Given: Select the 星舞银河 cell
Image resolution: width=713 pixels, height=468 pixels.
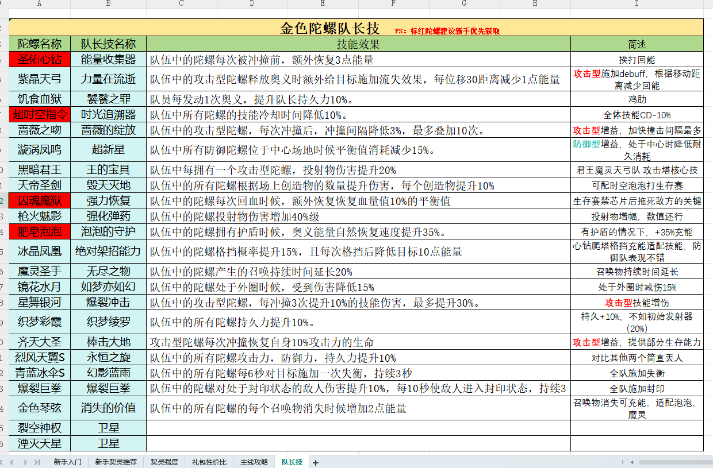Looking at the screenshot, I should (40, 302).
